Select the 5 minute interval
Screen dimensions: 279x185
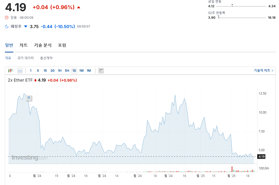pos(38,71)
